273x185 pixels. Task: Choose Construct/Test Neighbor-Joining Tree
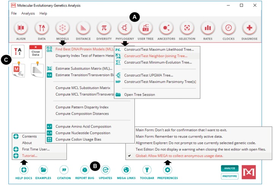pos(157,56)
